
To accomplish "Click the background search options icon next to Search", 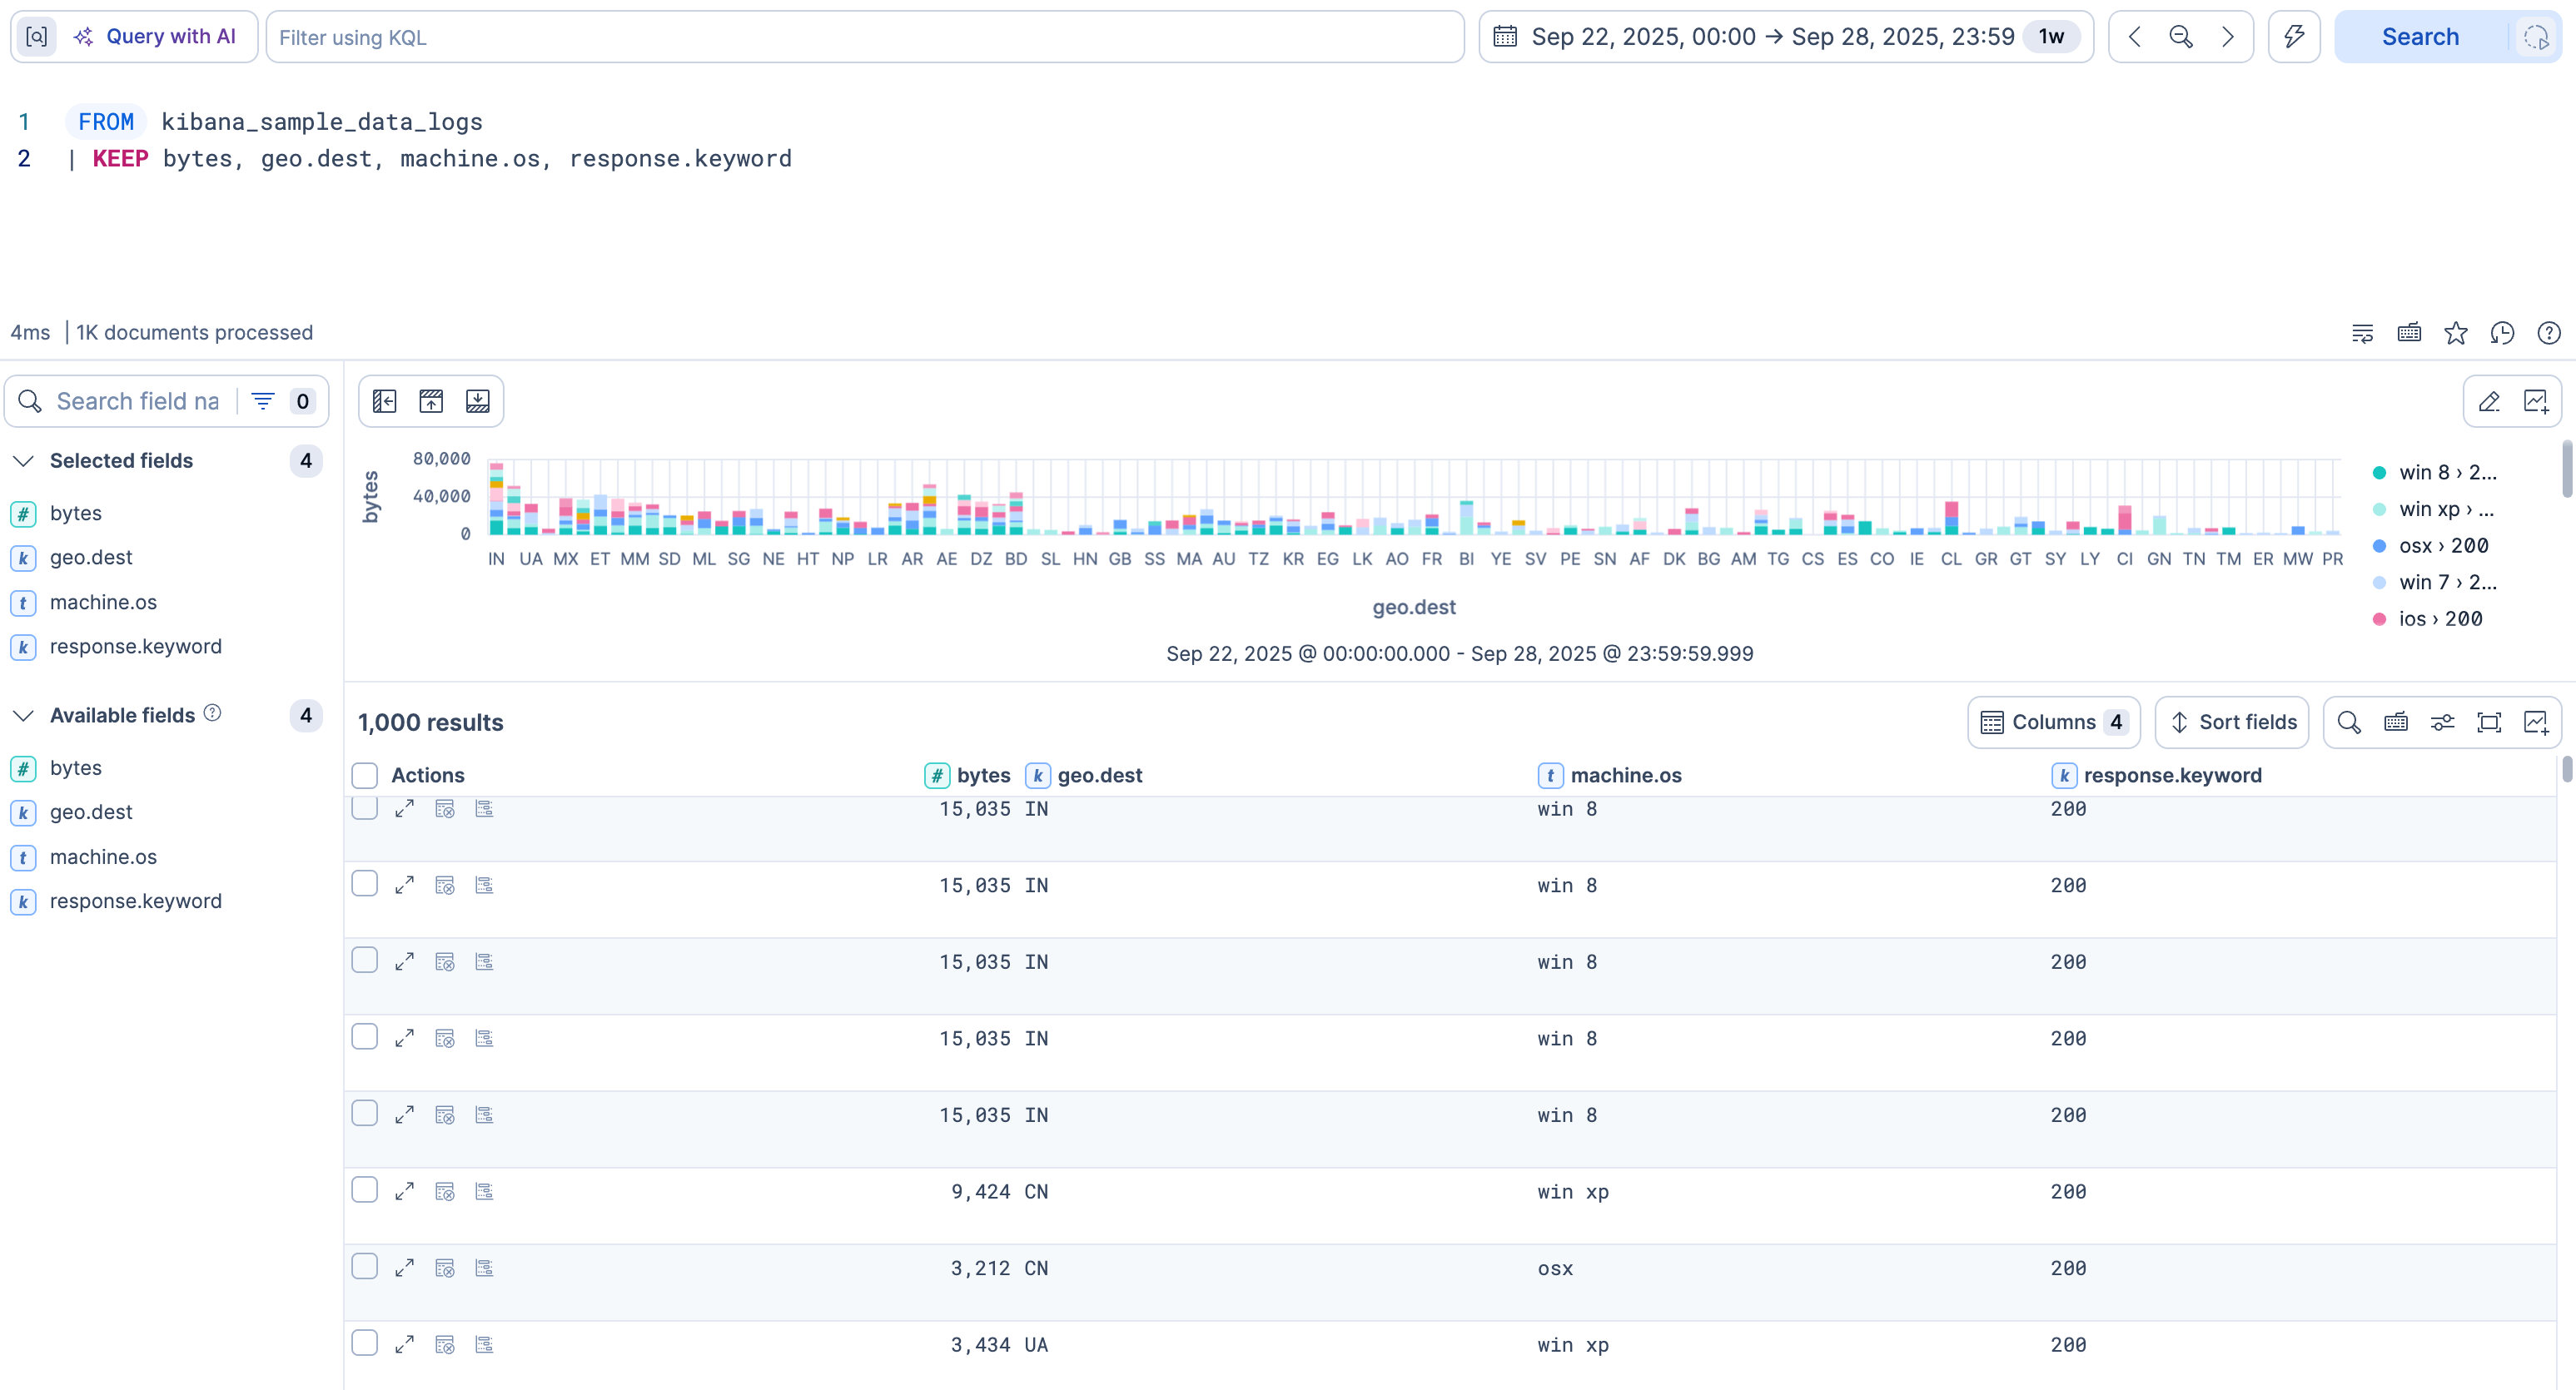I will pyautogui.click(x=2536, y=37).
